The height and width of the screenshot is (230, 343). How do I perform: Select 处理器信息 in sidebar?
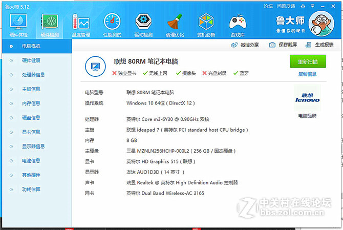click(x=37, y=75)
